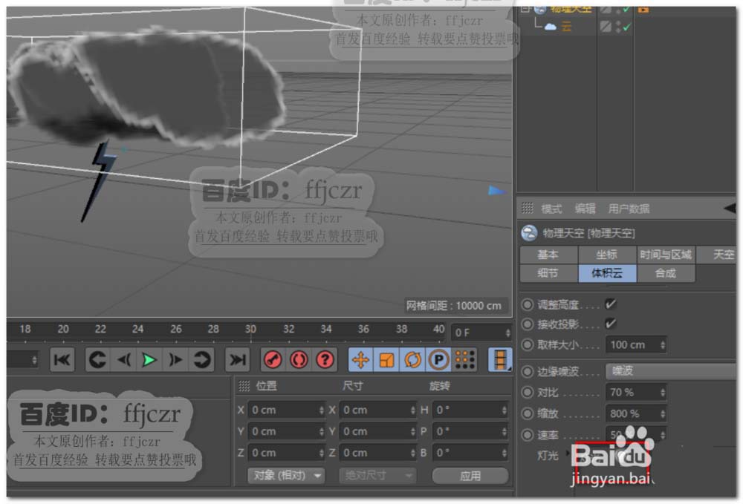
Task: Go to the next keyframe
Action: pyautogui.click(x=201, y=360)
